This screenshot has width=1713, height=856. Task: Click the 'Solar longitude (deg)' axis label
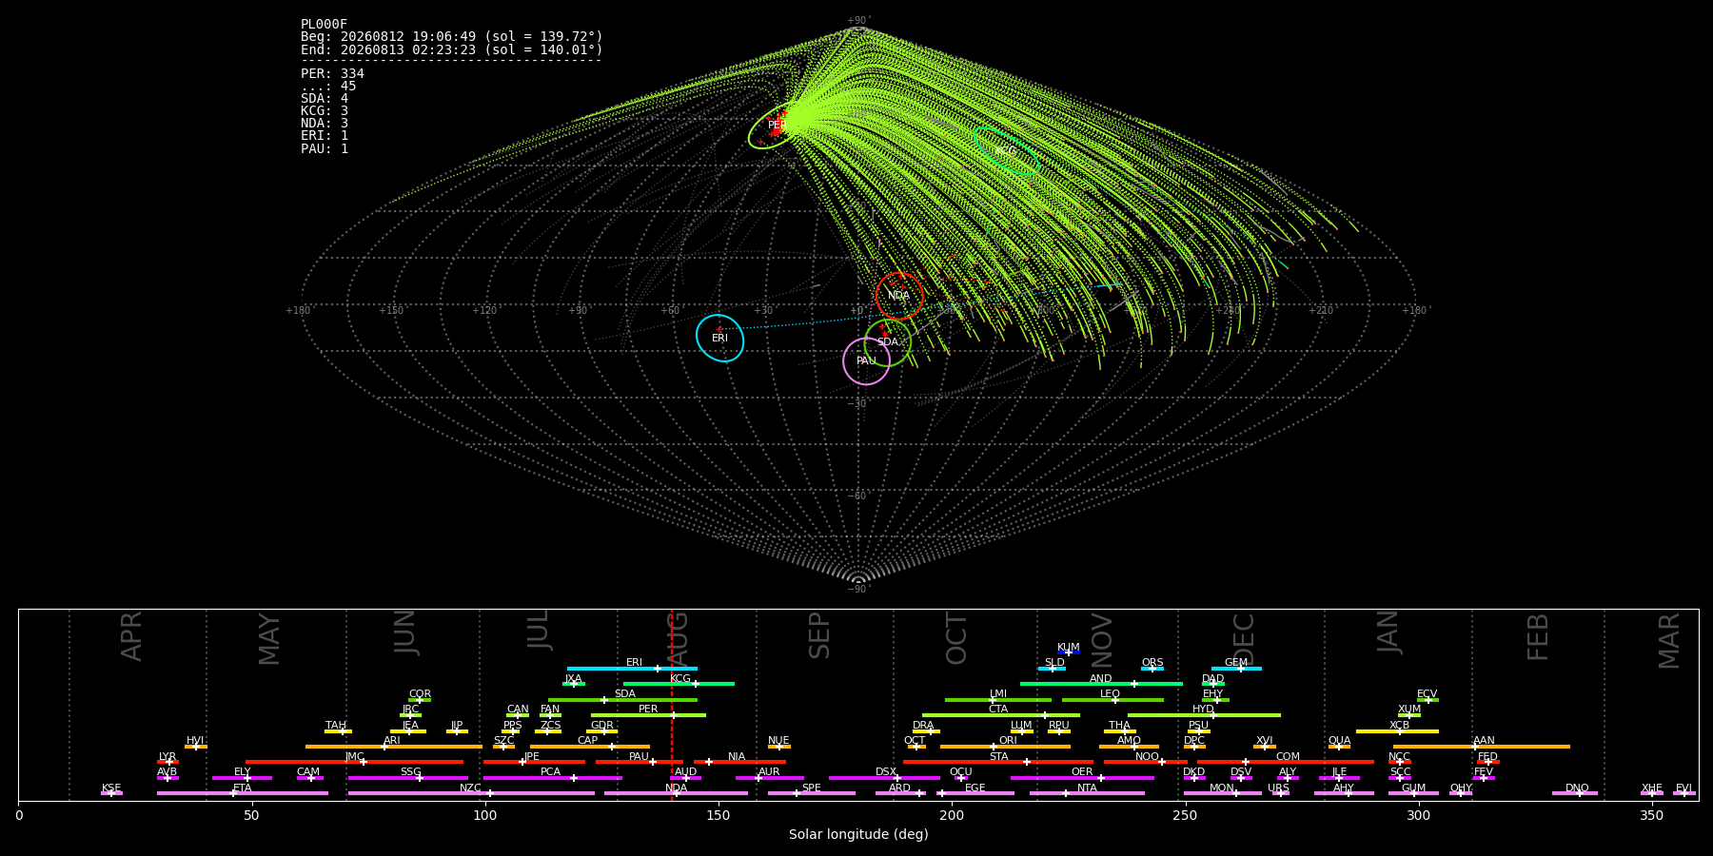point(858,834)
